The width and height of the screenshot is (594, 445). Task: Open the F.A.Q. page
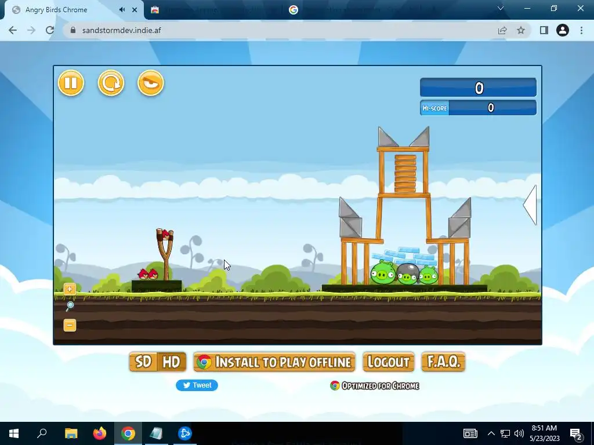[x=443, y=362]
